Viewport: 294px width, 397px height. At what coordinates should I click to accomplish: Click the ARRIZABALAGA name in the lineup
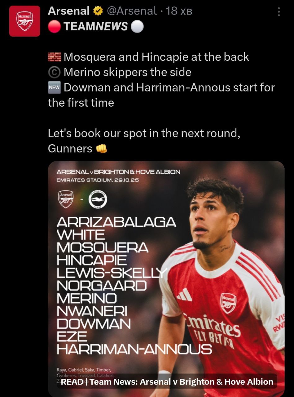pos(116,222)
